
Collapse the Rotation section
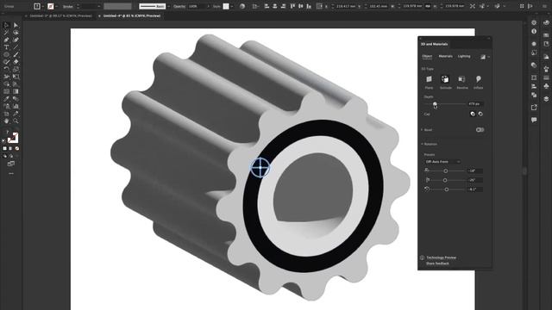(x=422, y=144)
